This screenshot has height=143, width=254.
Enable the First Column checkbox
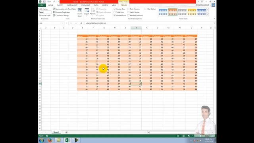[x=129, y=9]
